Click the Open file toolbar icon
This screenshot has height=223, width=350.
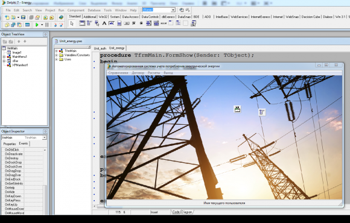pos(13,17)
